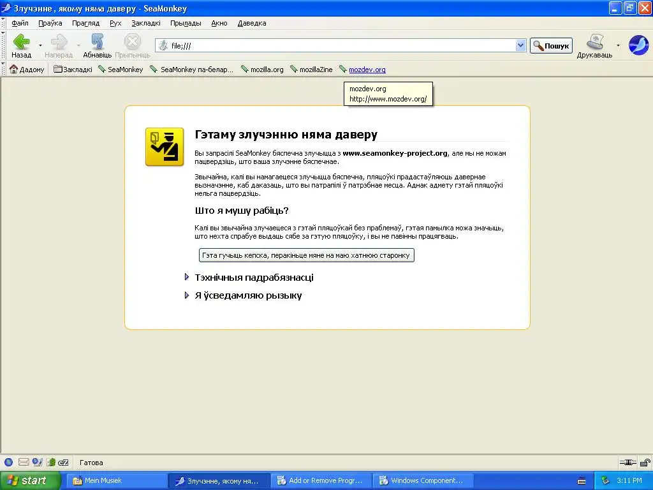The height and width of the screenshot is (490, 653).
Task: Click the Наперад forward arrow button
Action: click(59, 45)
